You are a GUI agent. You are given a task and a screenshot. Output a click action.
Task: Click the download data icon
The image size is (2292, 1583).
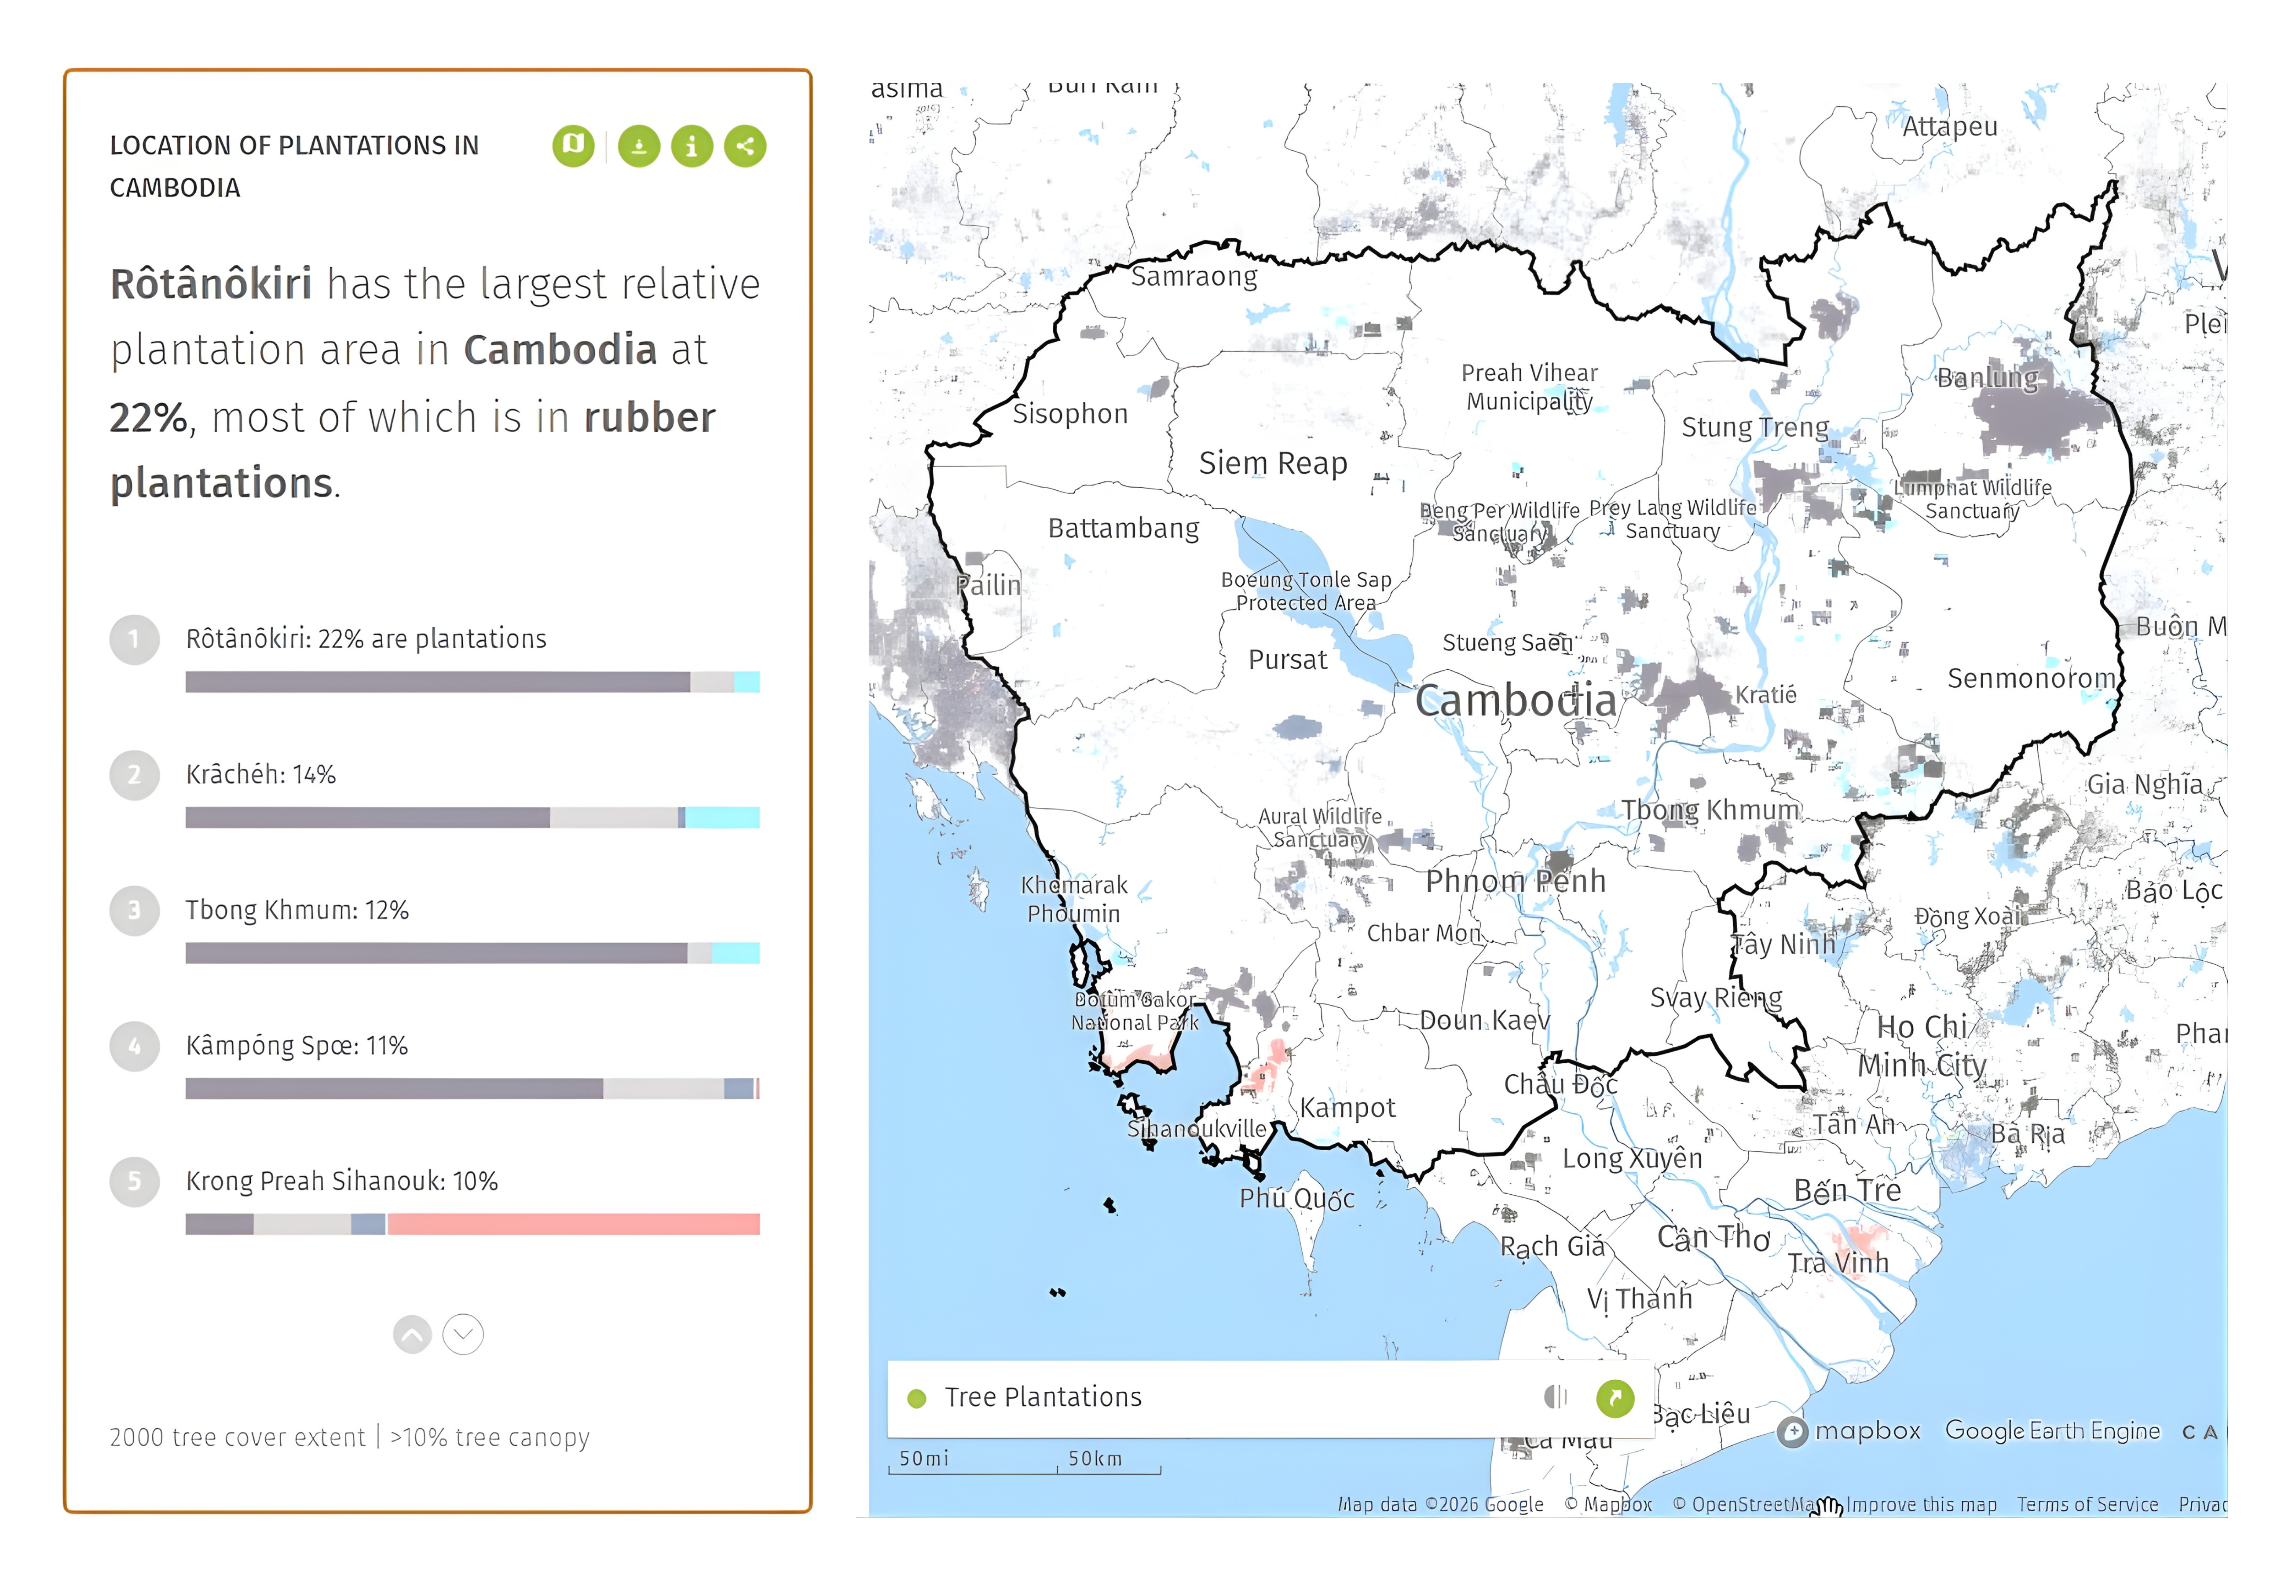[638, 146]
